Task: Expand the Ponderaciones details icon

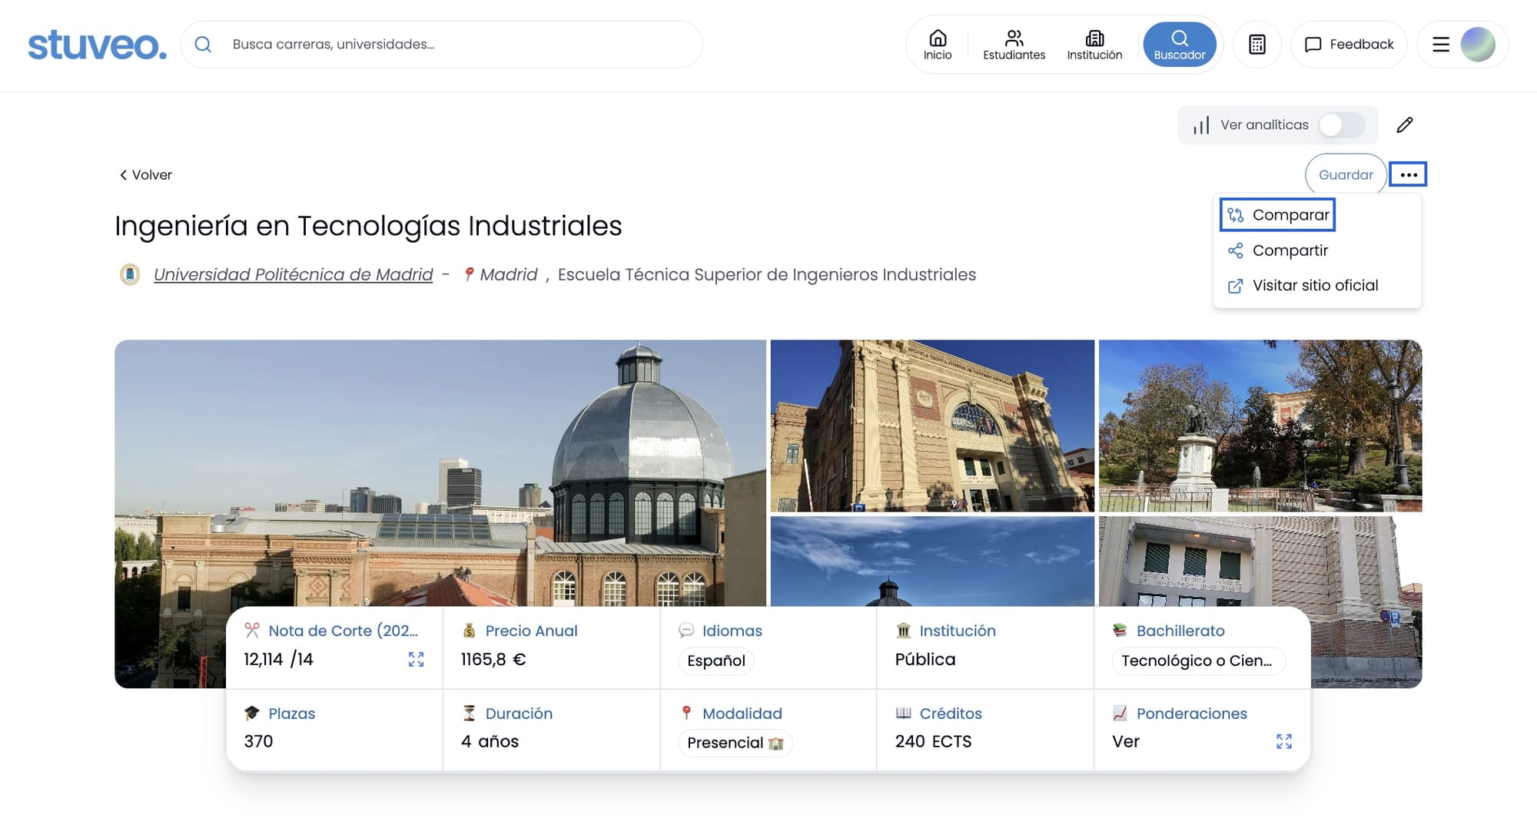Action: tap(1284, 741)
